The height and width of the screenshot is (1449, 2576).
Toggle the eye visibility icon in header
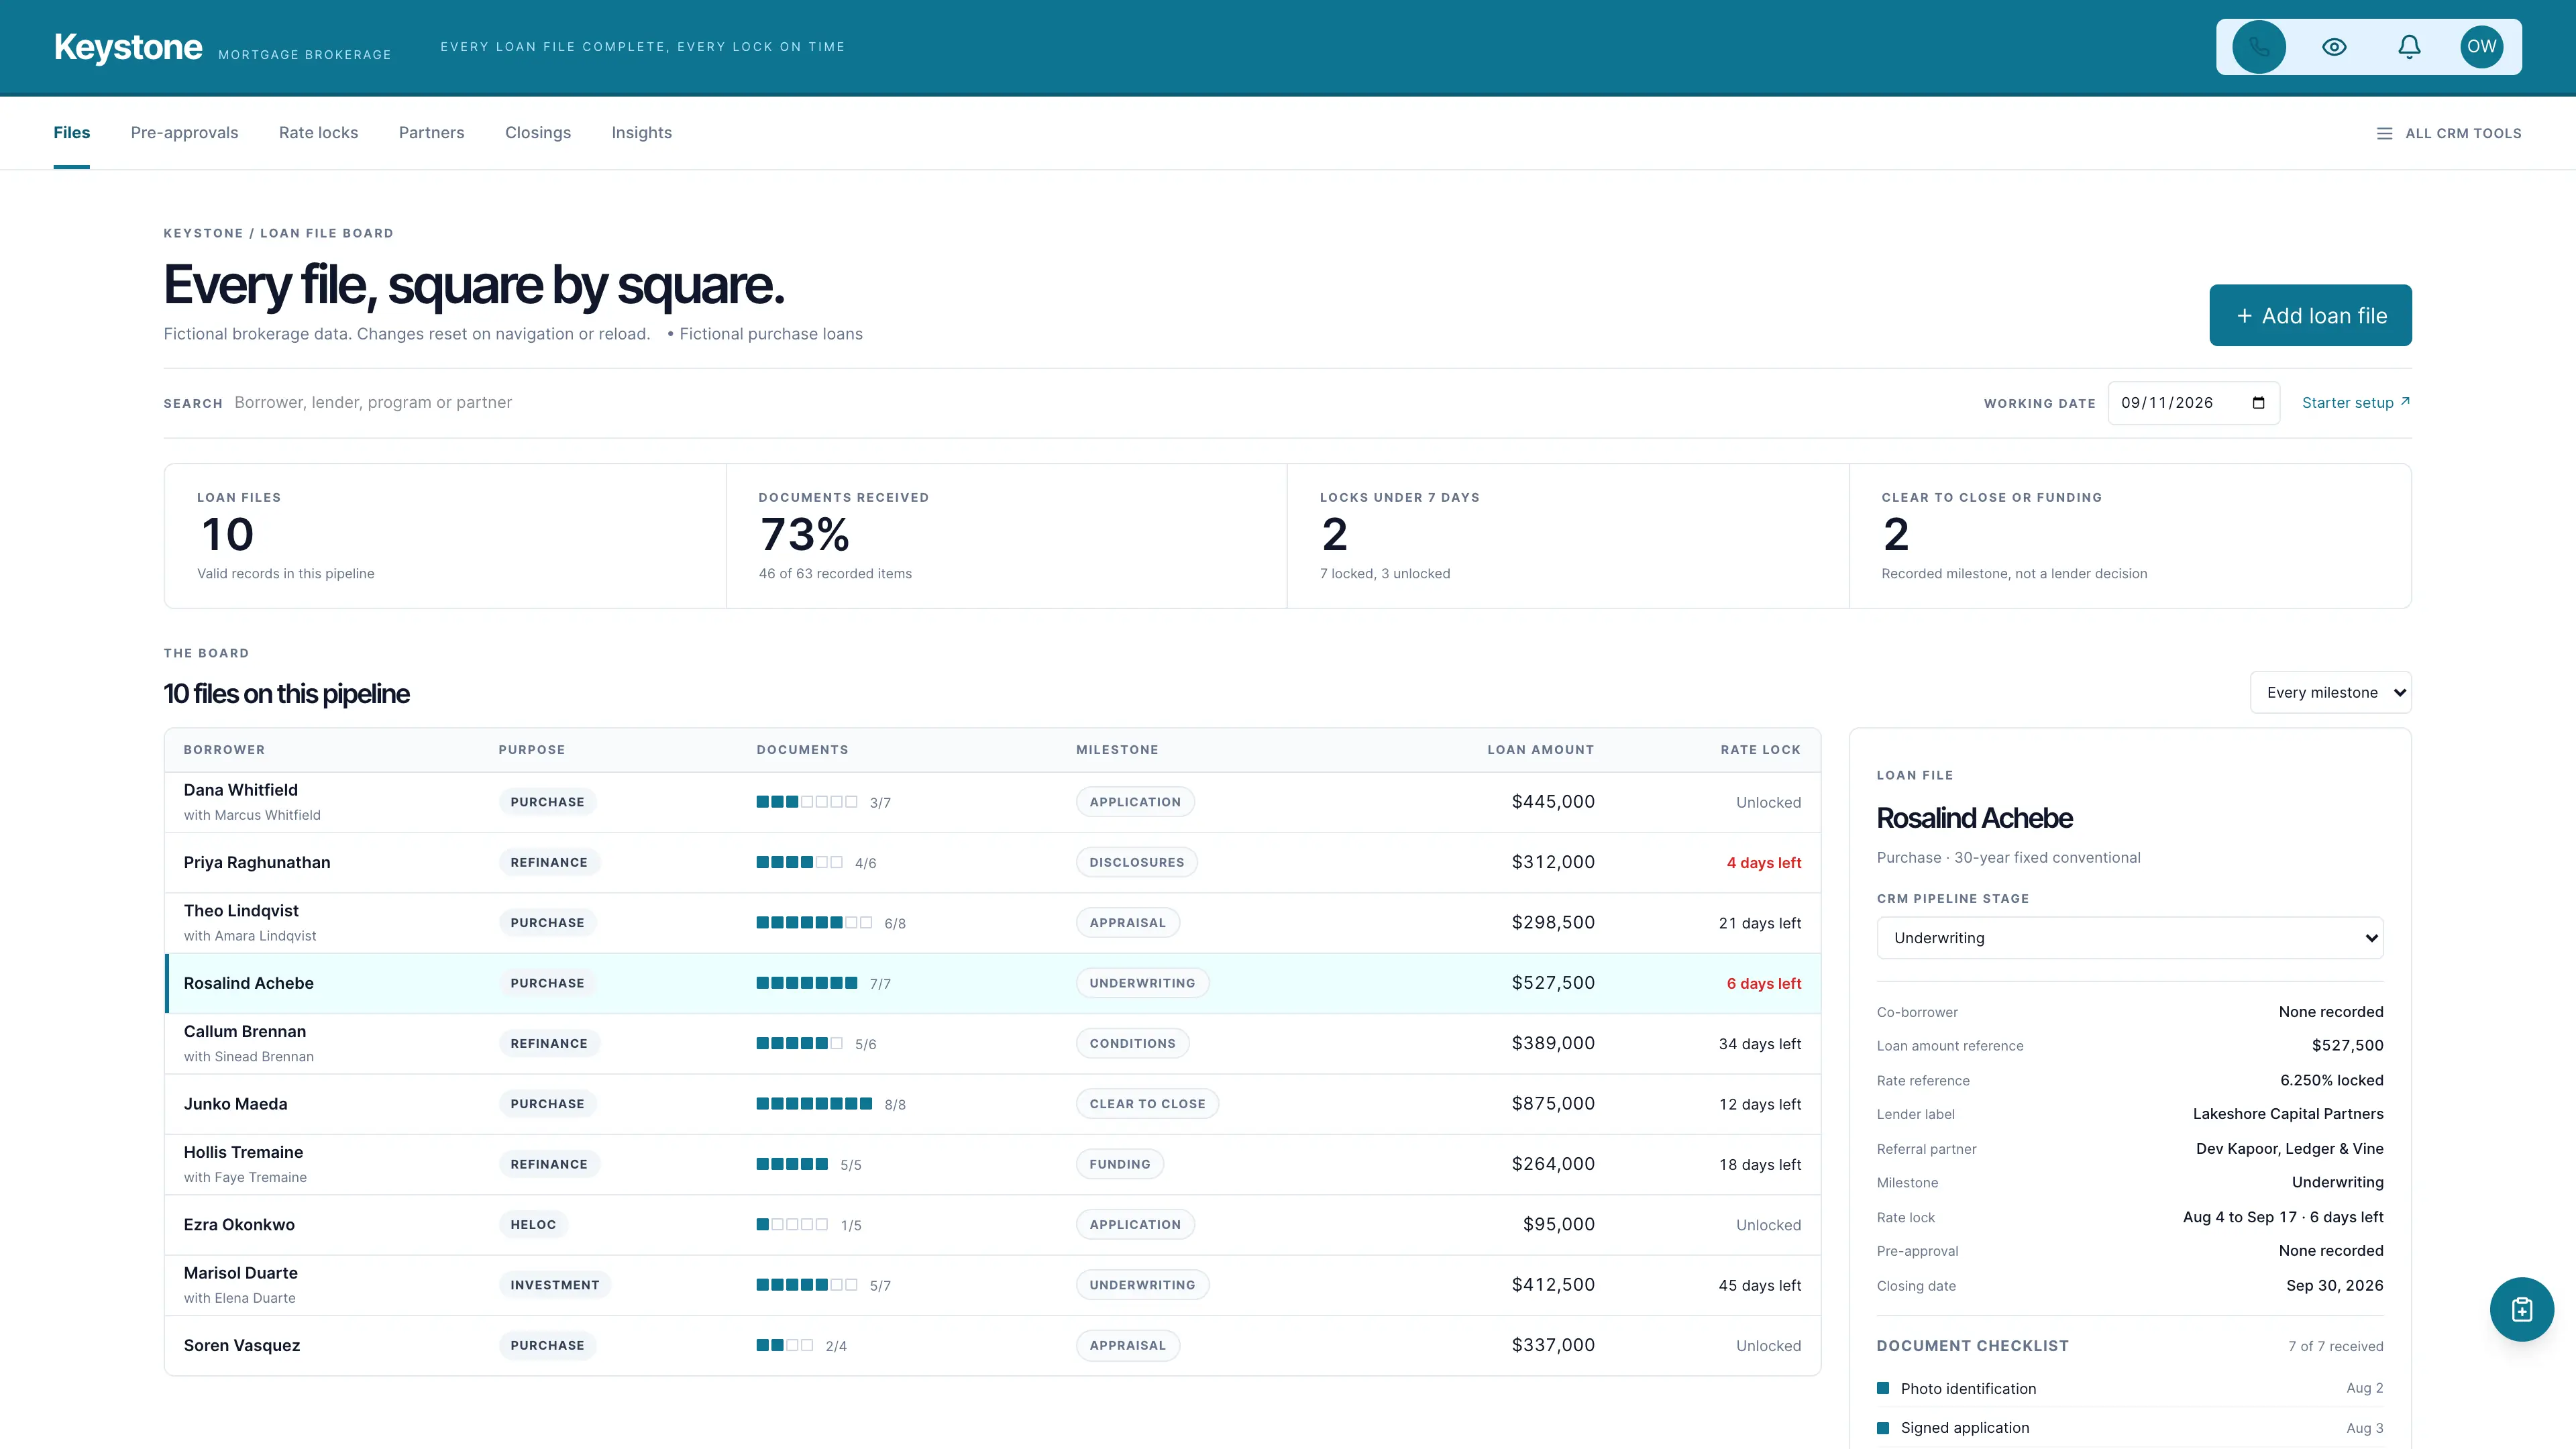pos(2334,47)
